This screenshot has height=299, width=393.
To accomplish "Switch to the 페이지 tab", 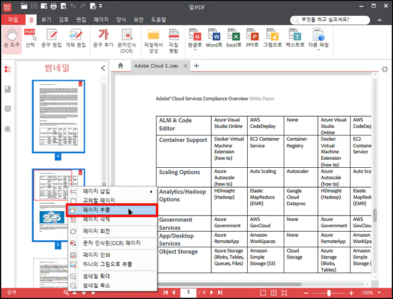I will point(101,20).
